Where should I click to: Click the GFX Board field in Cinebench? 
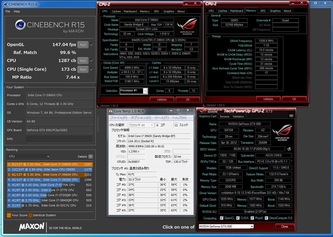(x=59, y=130)
